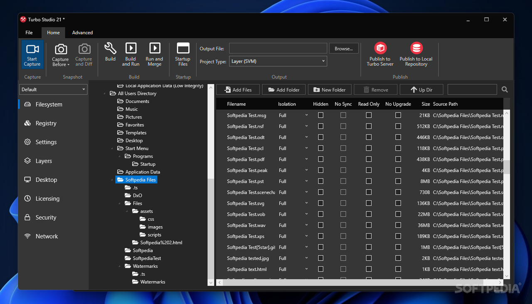Switch to the Advanced tab
This screenshot has height=304, width=532.
point(82,32)
